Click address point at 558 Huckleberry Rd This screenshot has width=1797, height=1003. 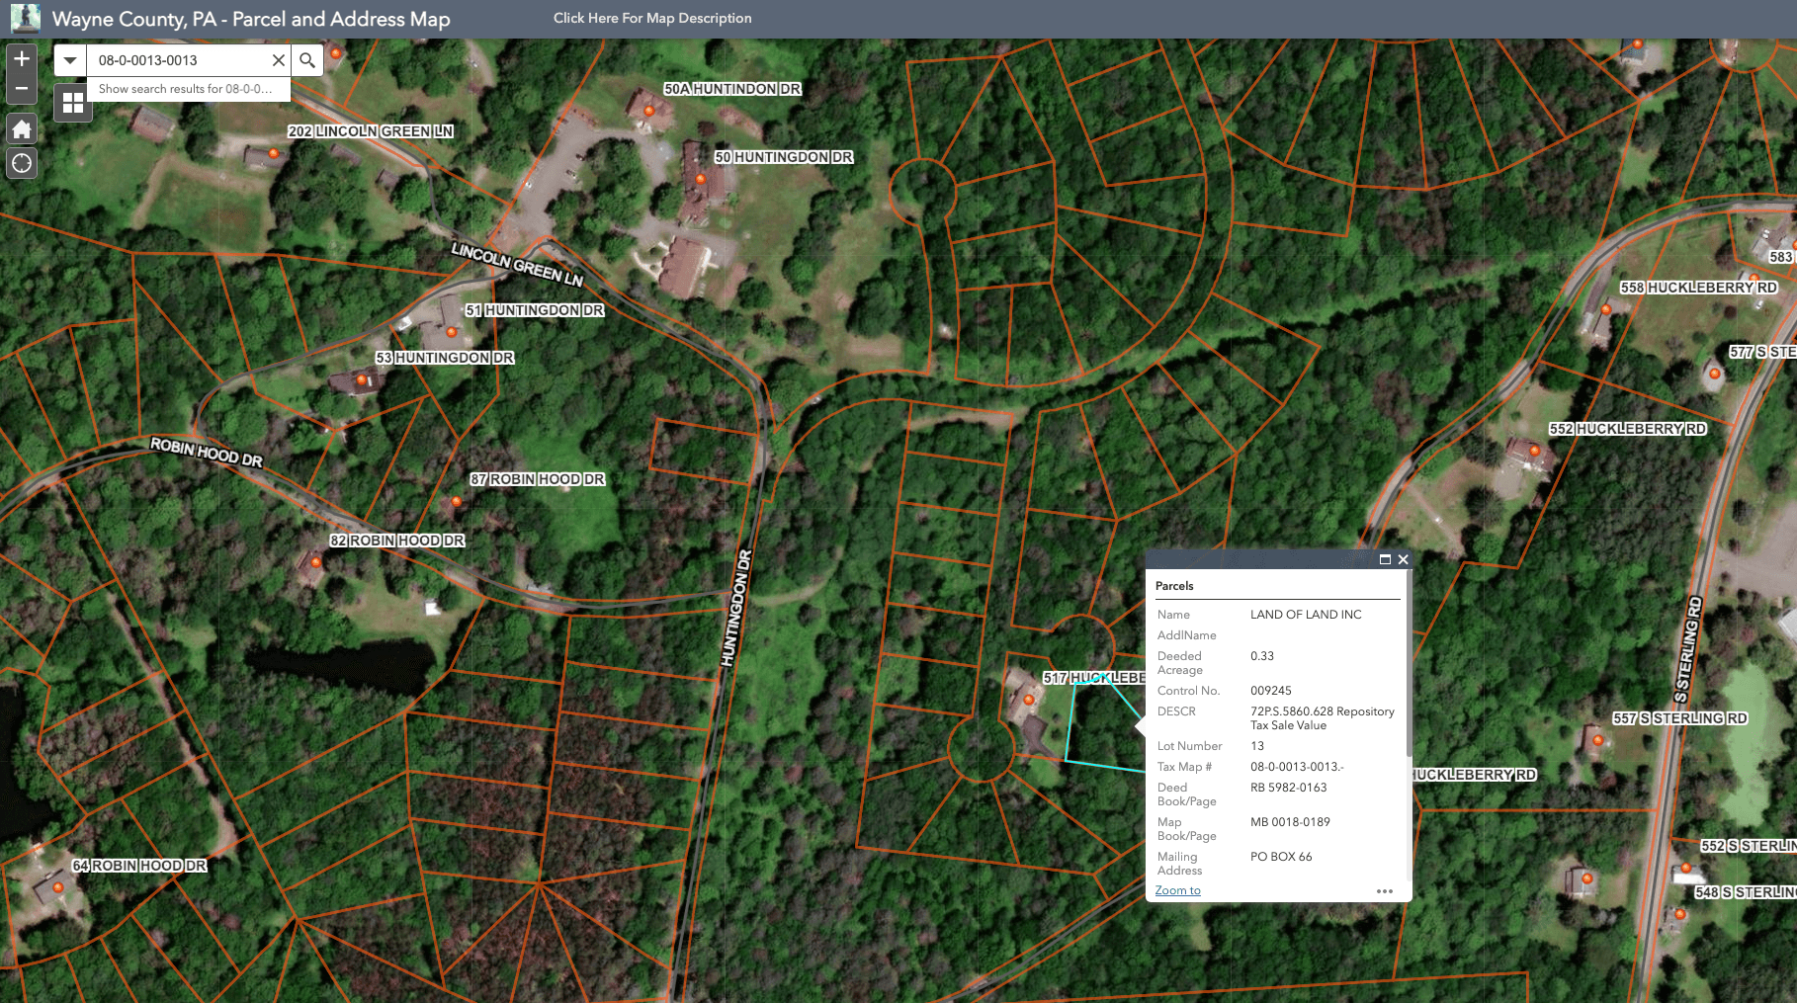coord(1606,309)
